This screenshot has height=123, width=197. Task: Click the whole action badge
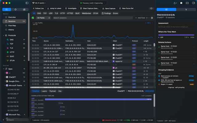pyautogui.click(x=149, y=91)
